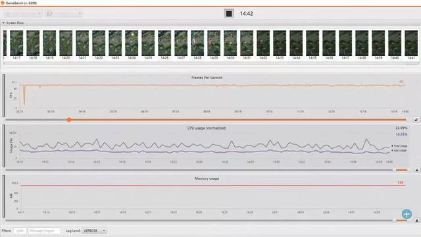Select the 14:17 screen flow thumbnail
421x237 pixels.
pyautogui.click(x=16, y=43)
